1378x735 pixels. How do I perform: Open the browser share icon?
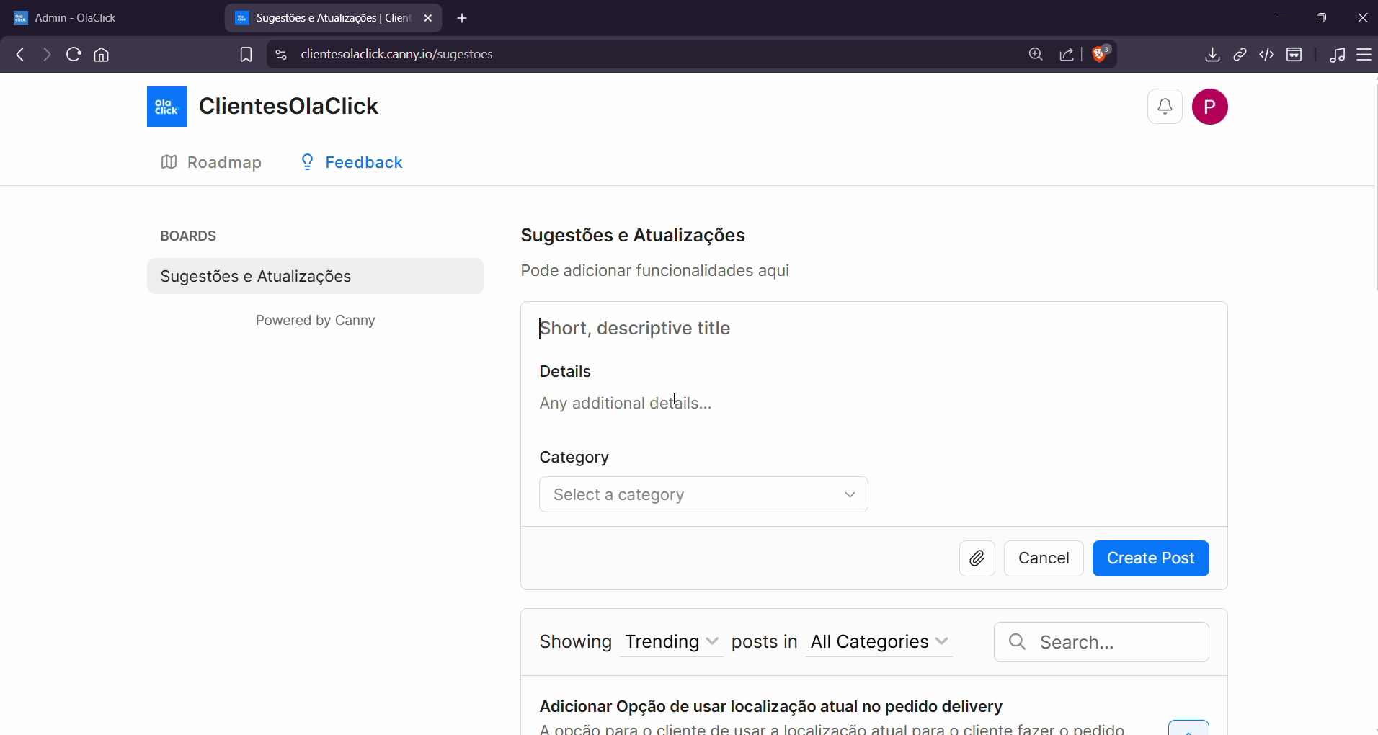click(1067, 55)
